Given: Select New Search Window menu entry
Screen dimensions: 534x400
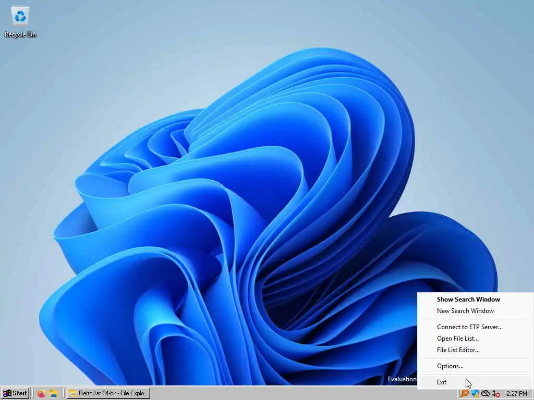Looking at the screenshot, I should click(x=475, y=311).
